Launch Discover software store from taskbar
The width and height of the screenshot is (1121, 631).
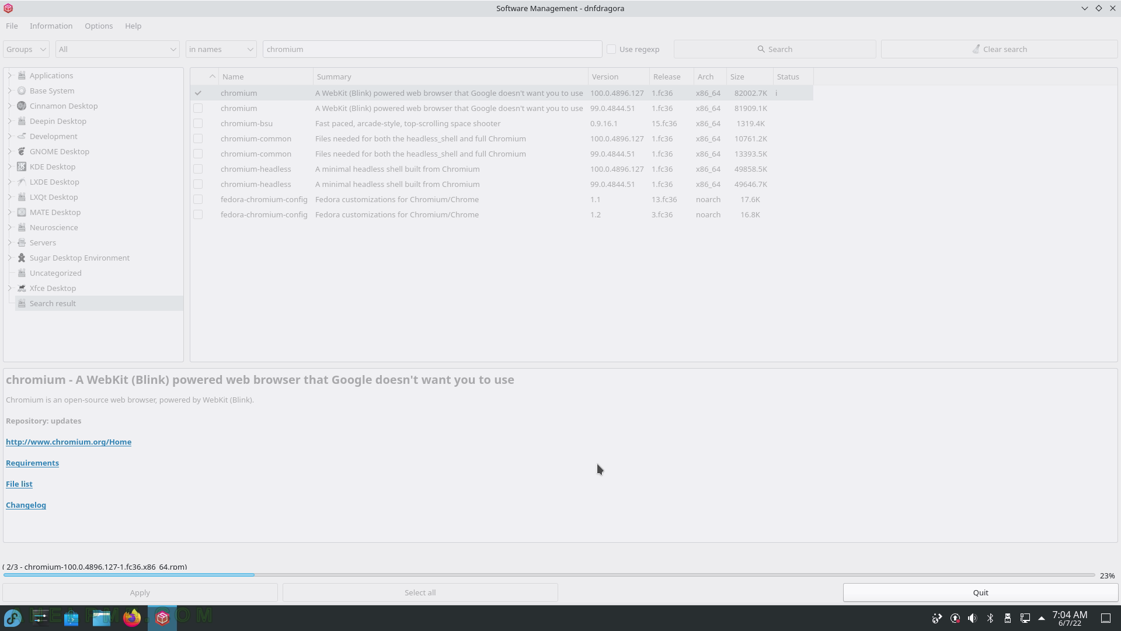pyautogui.click(x=71, y=618)
